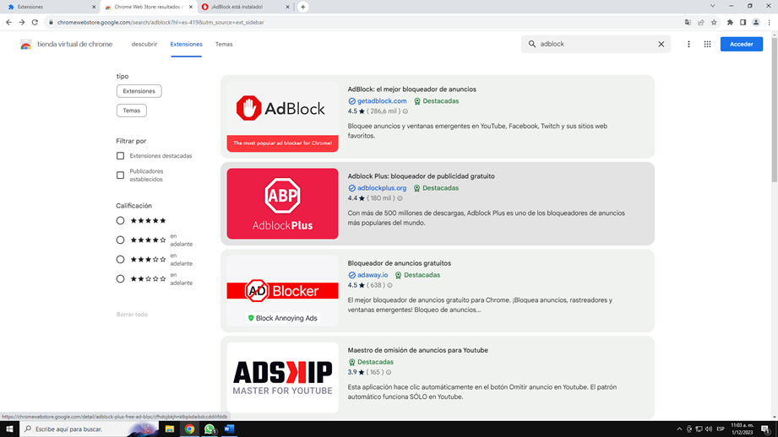The width and height of the screenshot is (778, 437).
Task: Filter type by Temas chip
Action: click(132, 111)
